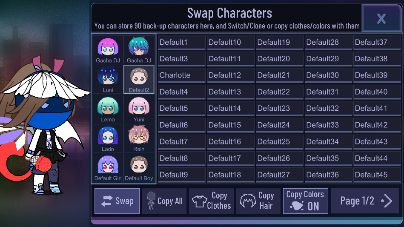Pick the Lemo character portrait
This screenshot has width=404, height=227.
tap(108, 109)
